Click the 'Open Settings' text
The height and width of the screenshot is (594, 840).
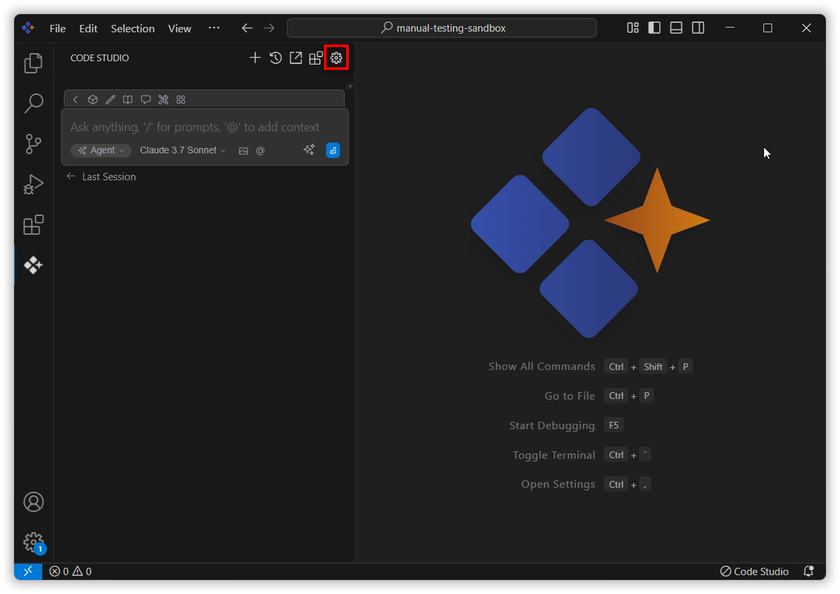coord(558,484)
